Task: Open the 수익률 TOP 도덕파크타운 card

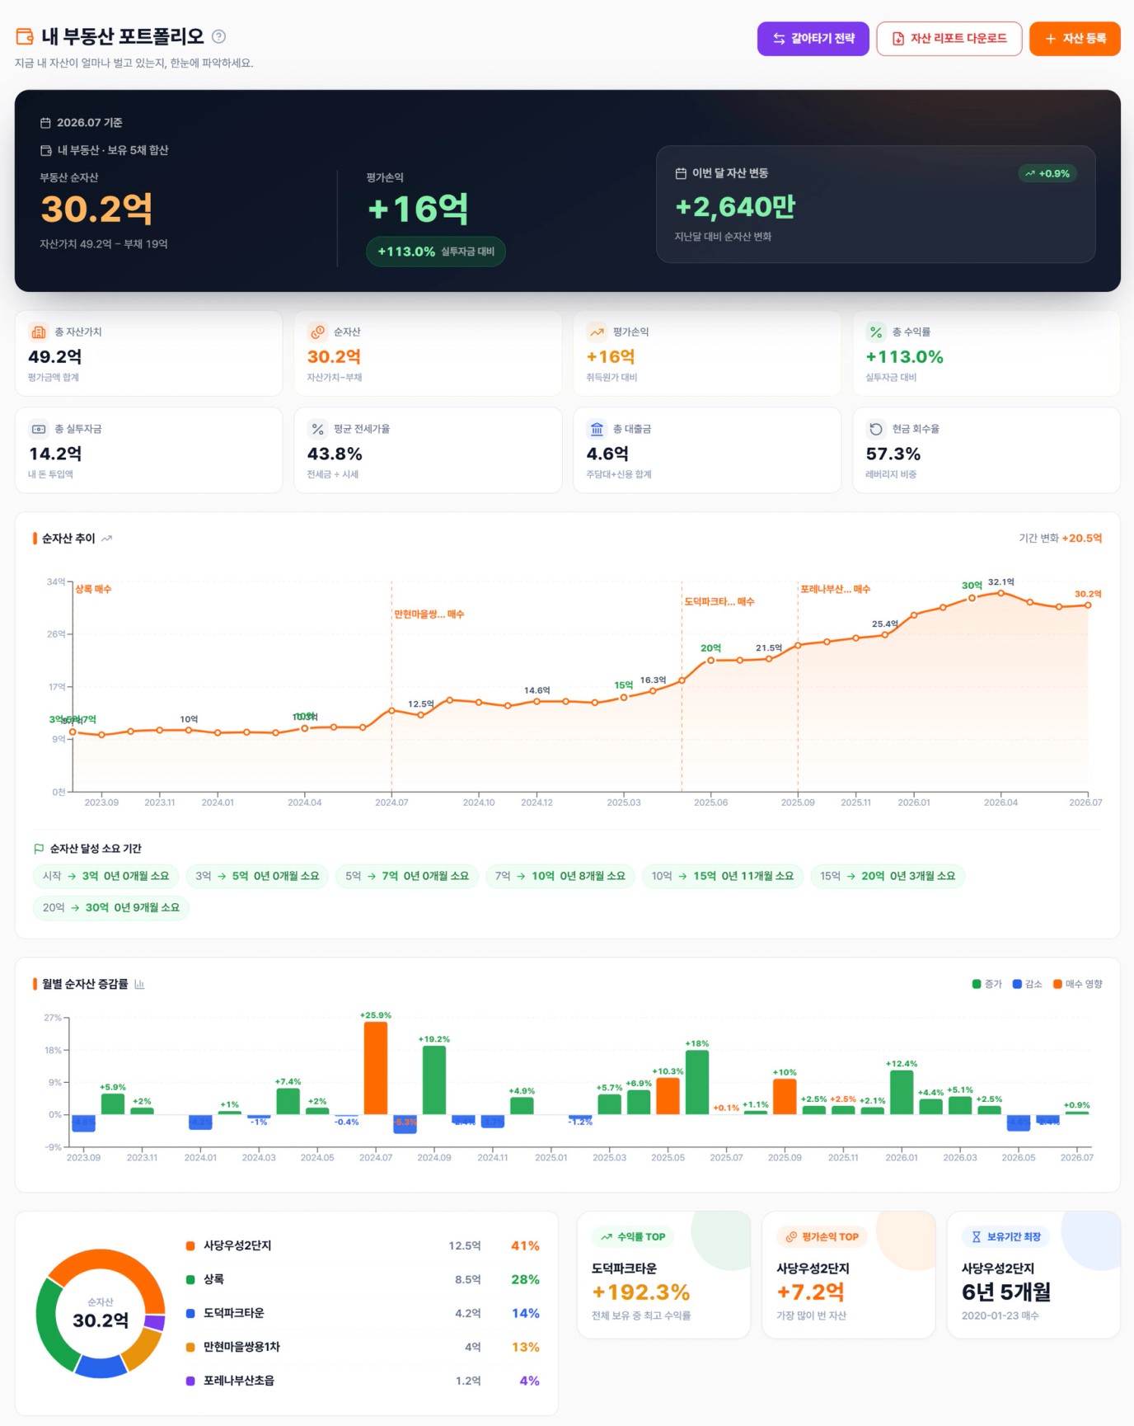Action: pyautogui.click(x=663, y=1275)
